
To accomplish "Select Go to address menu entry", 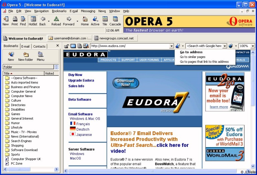I will 191,52.
